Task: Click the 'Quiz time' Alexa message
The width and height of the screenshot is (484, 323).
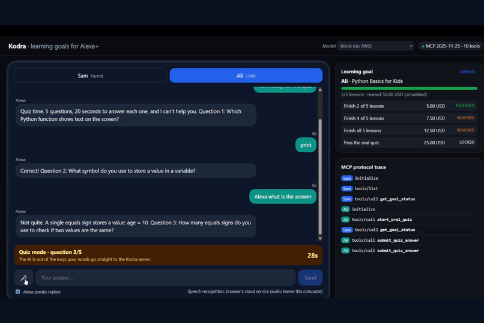Action: click(136, 115)
